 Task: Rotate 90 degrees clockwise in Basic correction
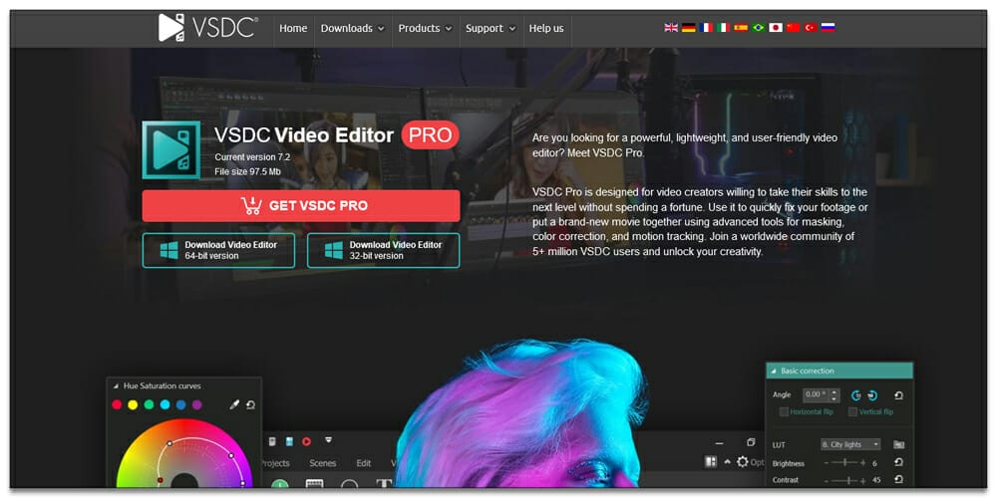coord(872,395)
